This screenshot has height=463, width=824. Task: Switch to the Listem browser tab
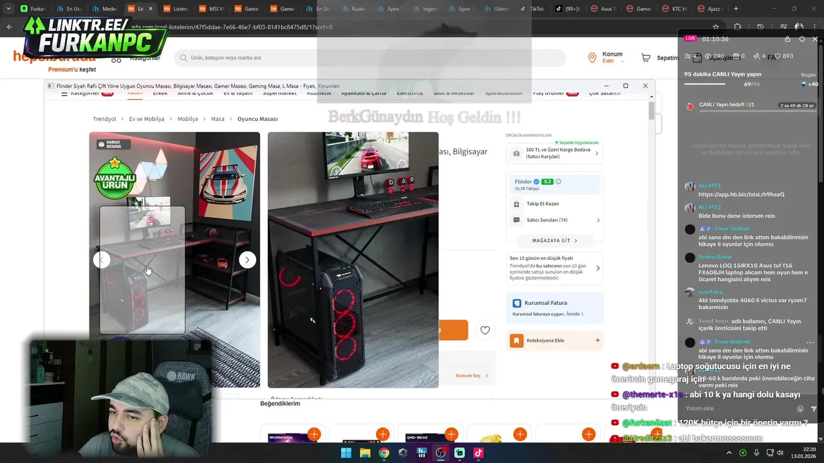(x=176, y=9)
